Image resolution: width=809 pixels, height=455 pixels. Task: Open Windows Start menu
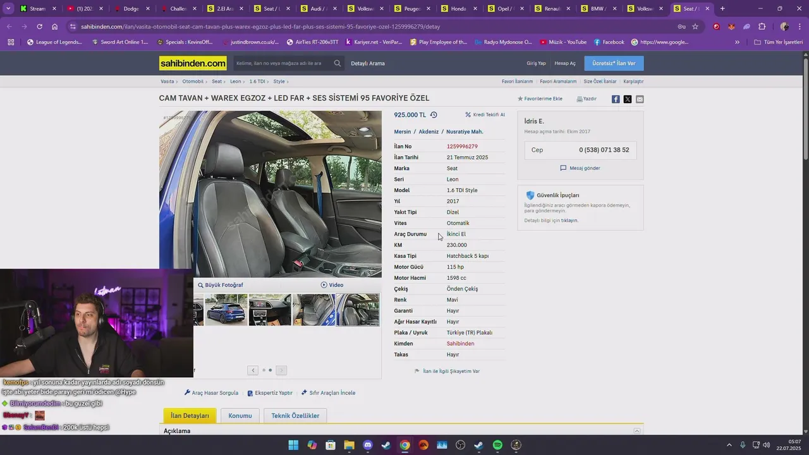point(293,445)
